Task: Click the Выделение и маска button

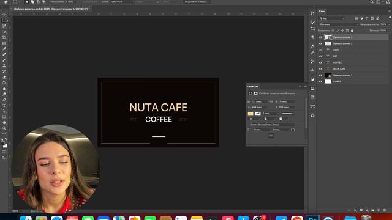Action: [197, 2]
